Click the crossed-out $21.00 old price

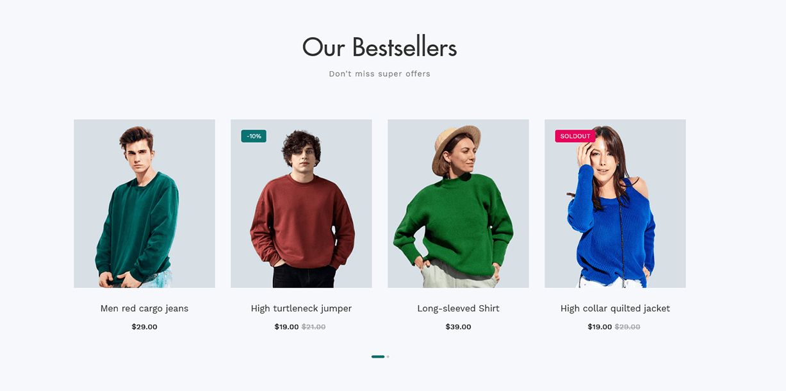coord(313,327)
